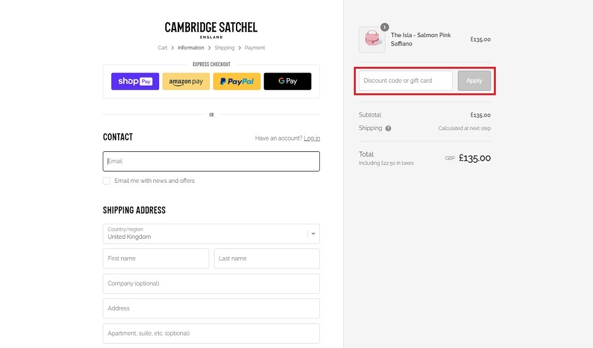Click the Information breadcrumb step

click(191, 48)
